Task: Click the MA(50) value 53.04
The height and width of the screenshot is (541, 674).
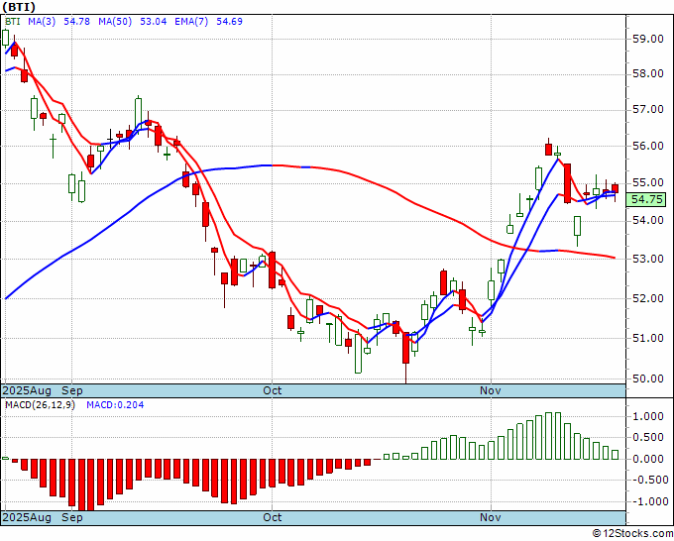Action: coord(153,21)
